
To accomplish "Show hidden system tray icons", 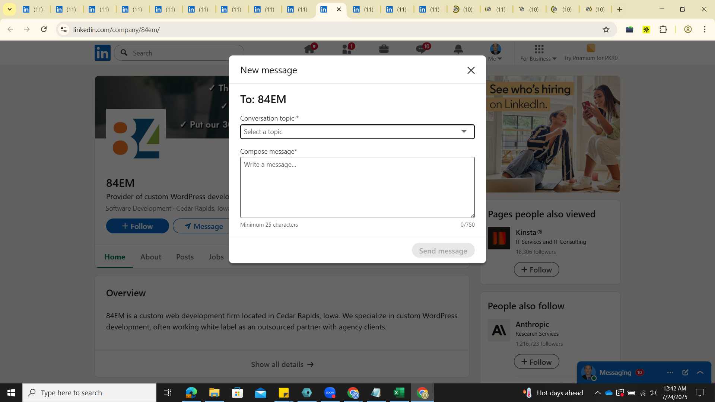I will tap(597, 393).
